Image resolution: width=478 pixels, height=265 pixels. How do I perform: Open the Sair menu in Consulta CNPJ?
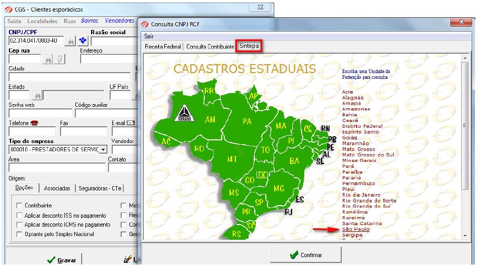pyautogui.click(x=149, y=36)
